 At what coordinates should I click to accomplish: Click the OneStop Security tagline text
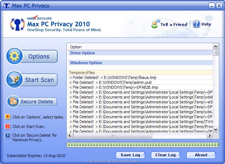[64, 30]
